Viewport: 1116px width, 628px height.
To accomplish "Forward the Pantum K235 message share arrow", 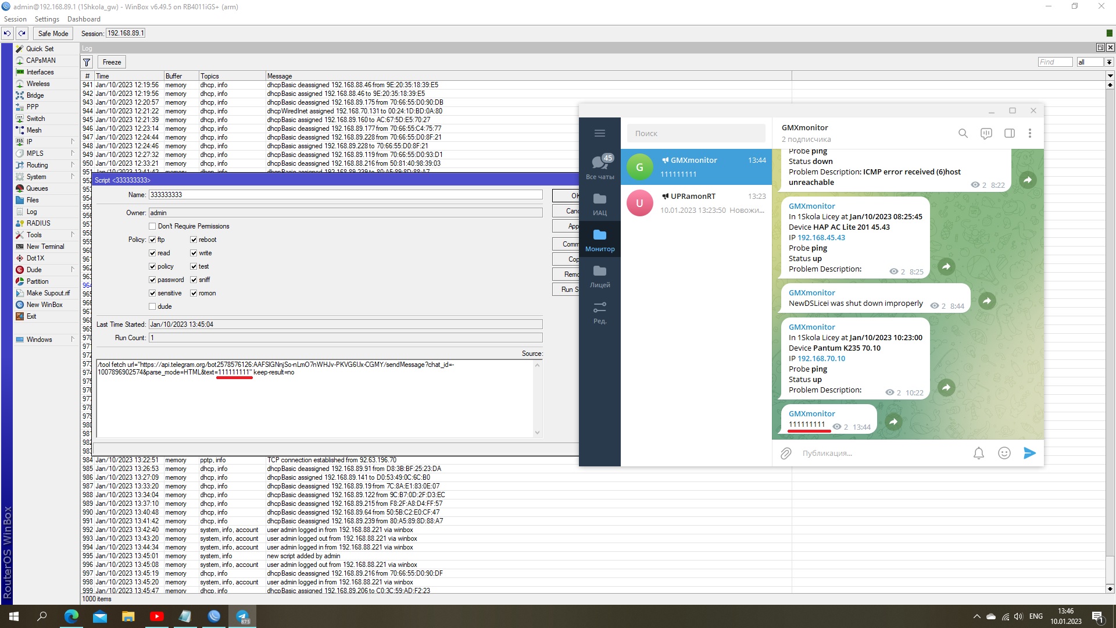I will [946, 387].
